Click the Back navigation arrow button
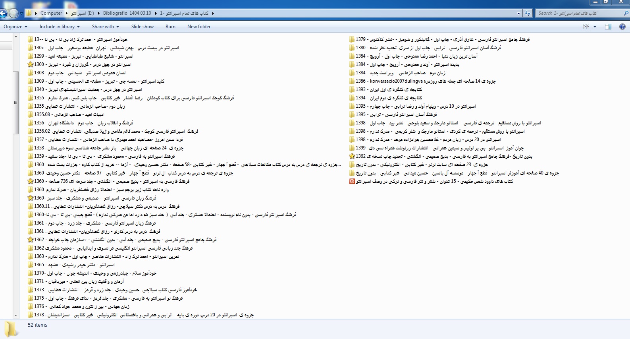The image size is (630, 339). point(3,13)
